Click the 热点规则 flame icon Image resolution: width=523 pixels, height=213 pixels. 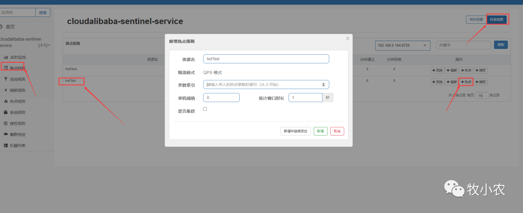coord(6,101)
